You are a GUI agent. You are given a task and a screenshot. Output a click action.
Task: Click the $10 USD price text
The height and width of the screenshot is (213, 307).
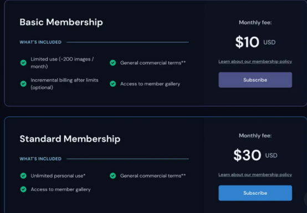click(x=255, y=42)
